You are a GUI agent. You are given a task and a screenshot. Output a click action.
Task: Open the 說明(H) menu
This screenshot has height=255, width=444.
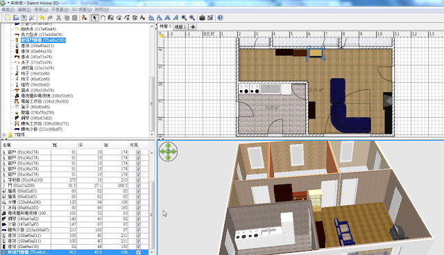(x=102, y=10)
